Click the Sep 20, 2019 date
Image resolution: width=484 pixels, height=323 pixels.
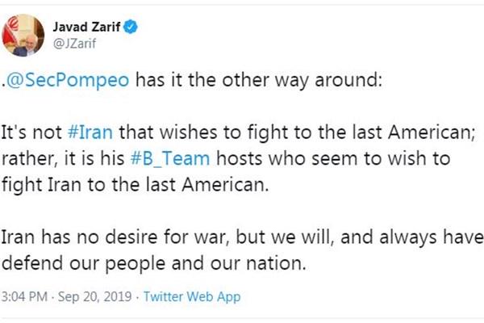(87, 296)
